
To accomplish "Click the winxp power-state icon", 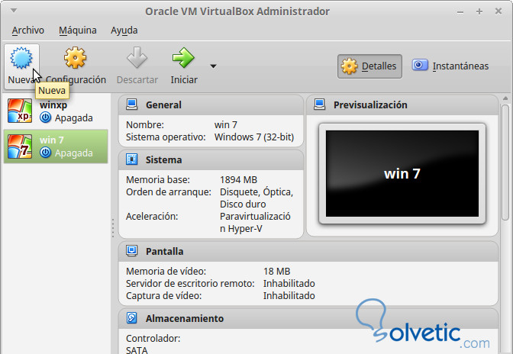I will tap(46, 117).
